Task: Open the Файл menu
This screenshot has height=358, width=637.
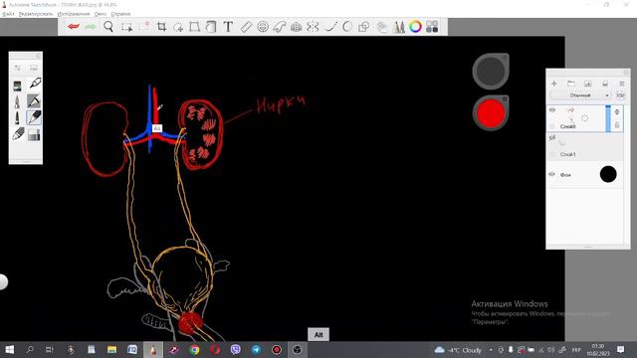Action: 8,14
